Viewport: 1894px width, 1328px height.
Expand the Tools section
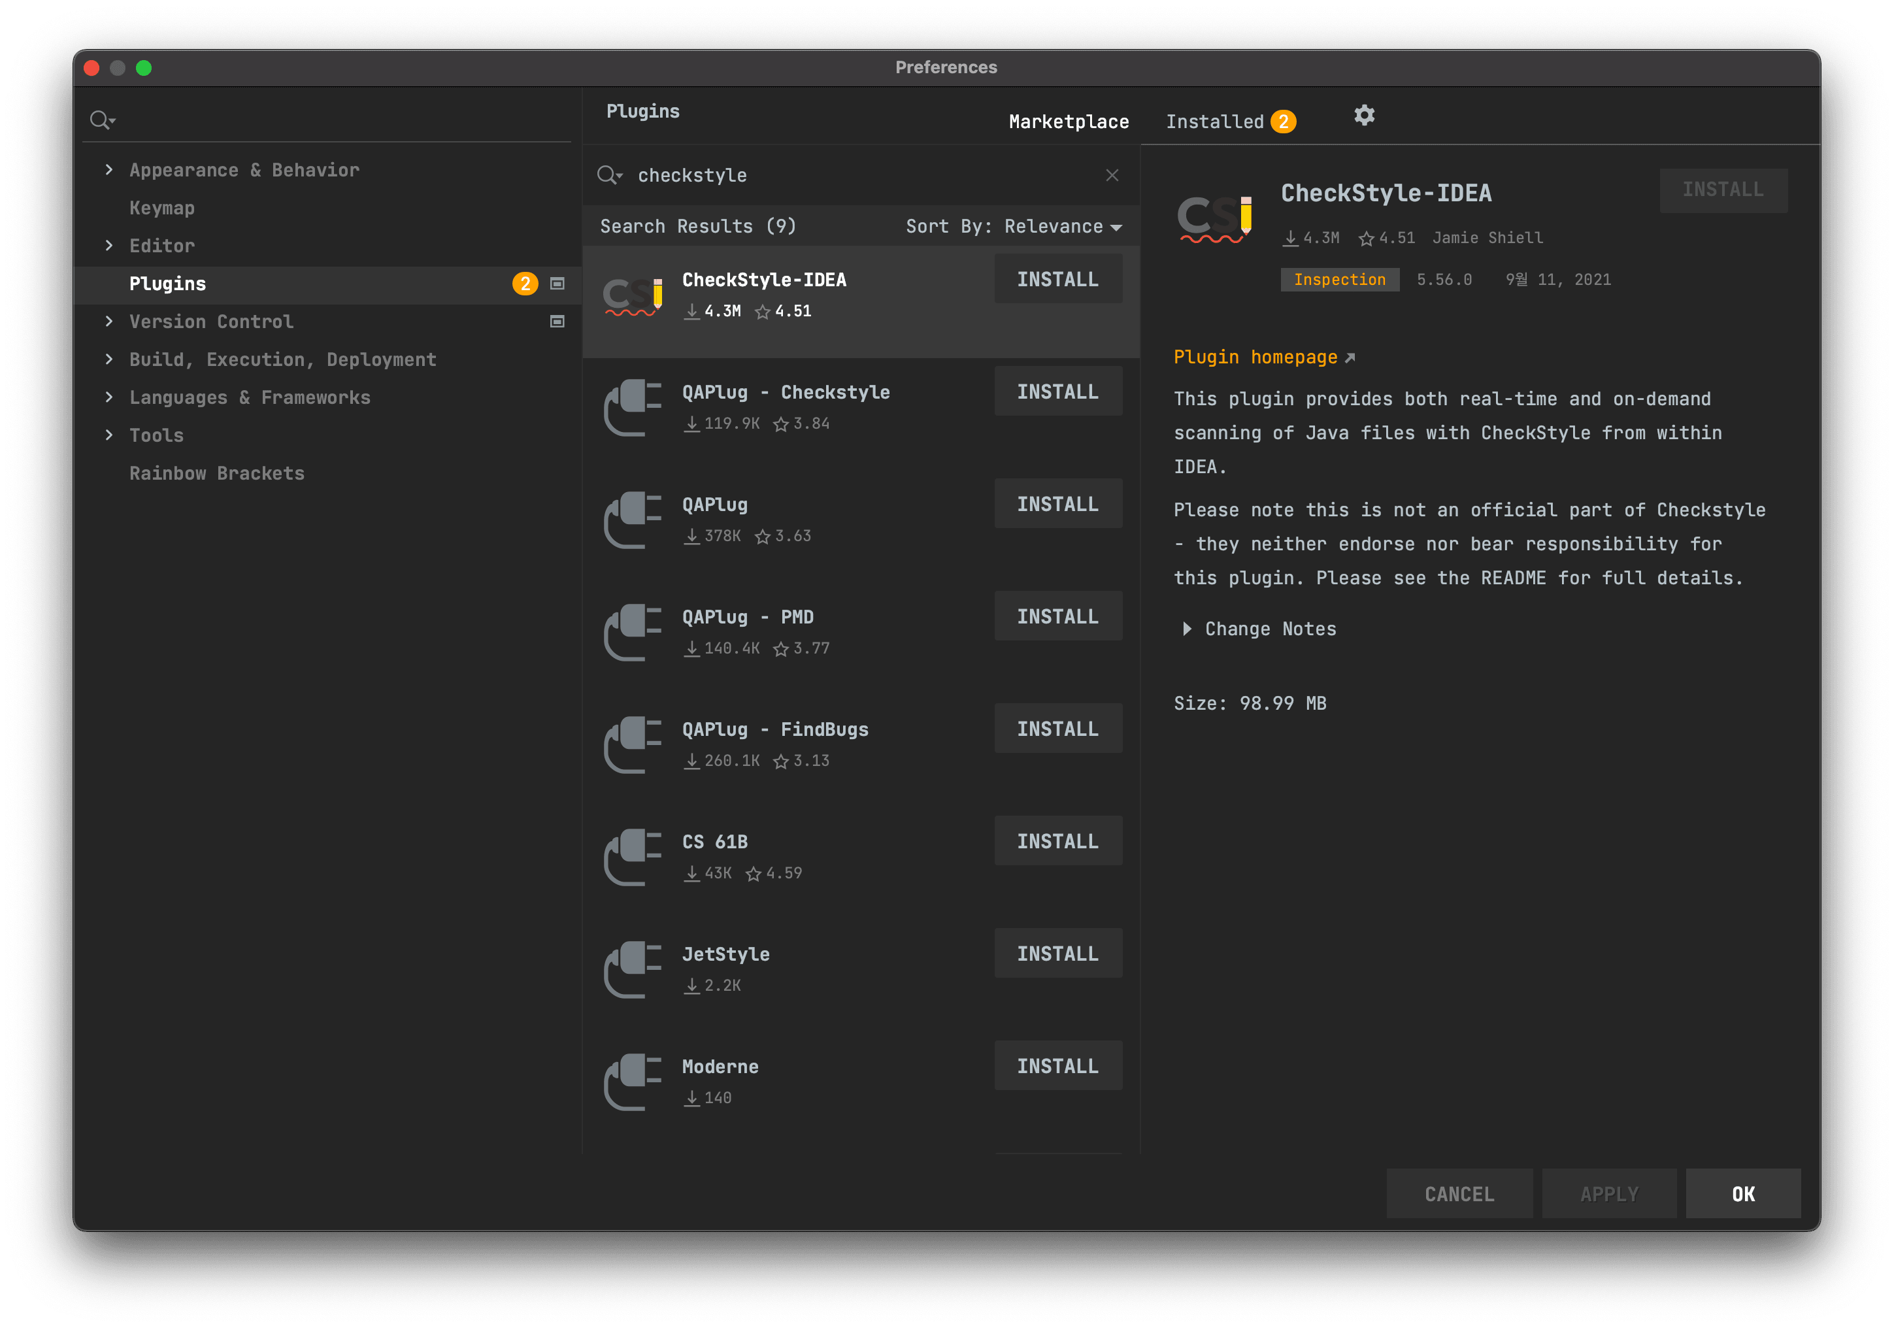(109, 435)
